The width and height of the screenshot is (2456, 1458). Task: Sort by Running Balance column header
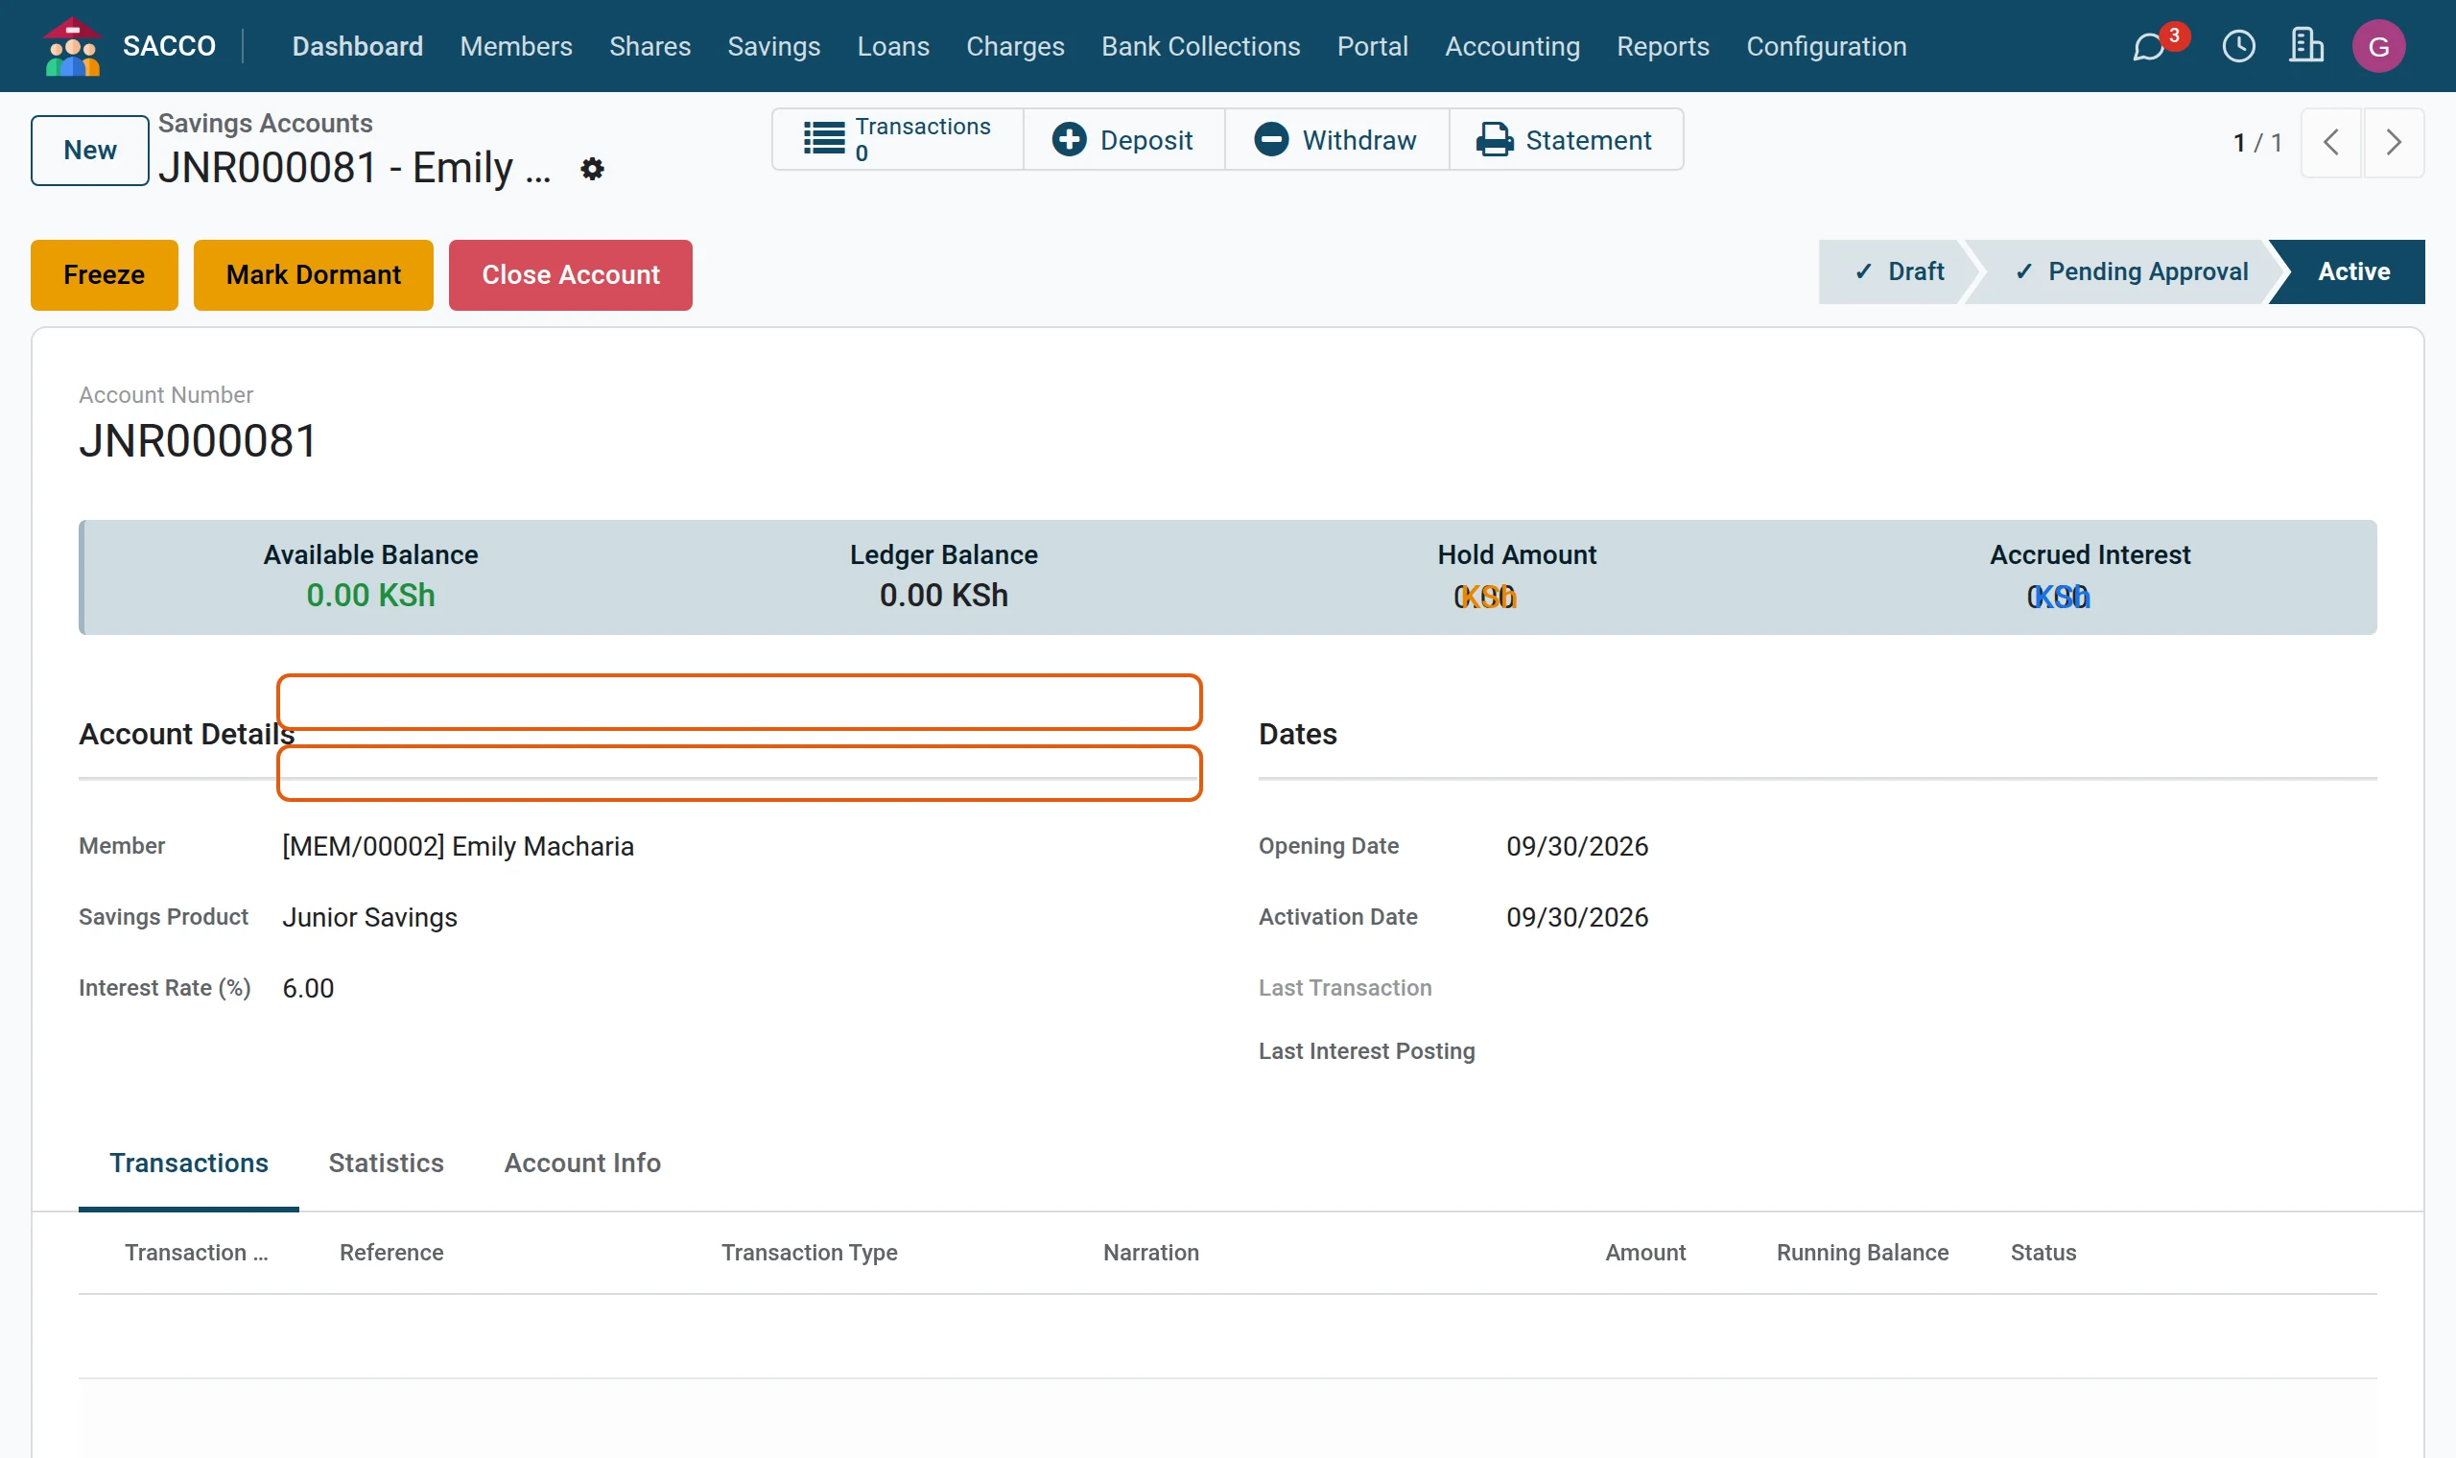pyautogui.click(x=1861, y=1253)
